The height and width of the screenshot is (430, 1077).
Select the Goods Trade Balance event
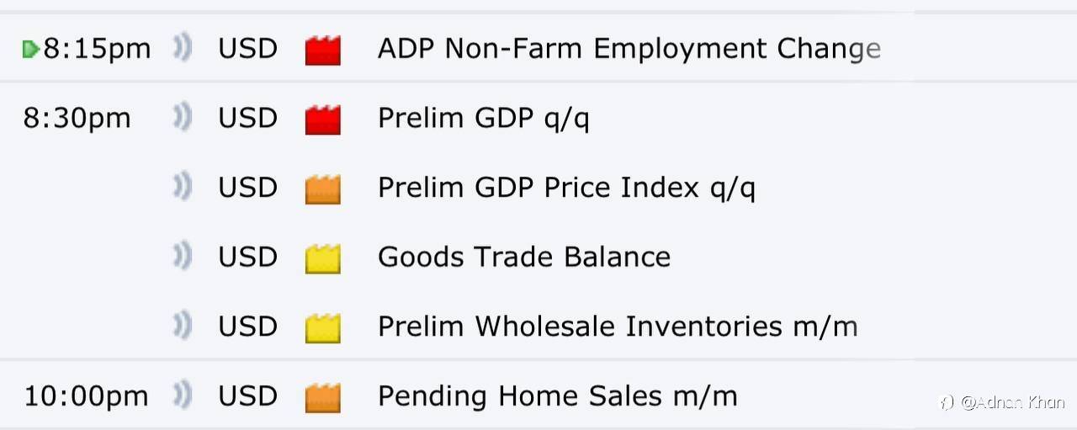(x=524, y=257)
